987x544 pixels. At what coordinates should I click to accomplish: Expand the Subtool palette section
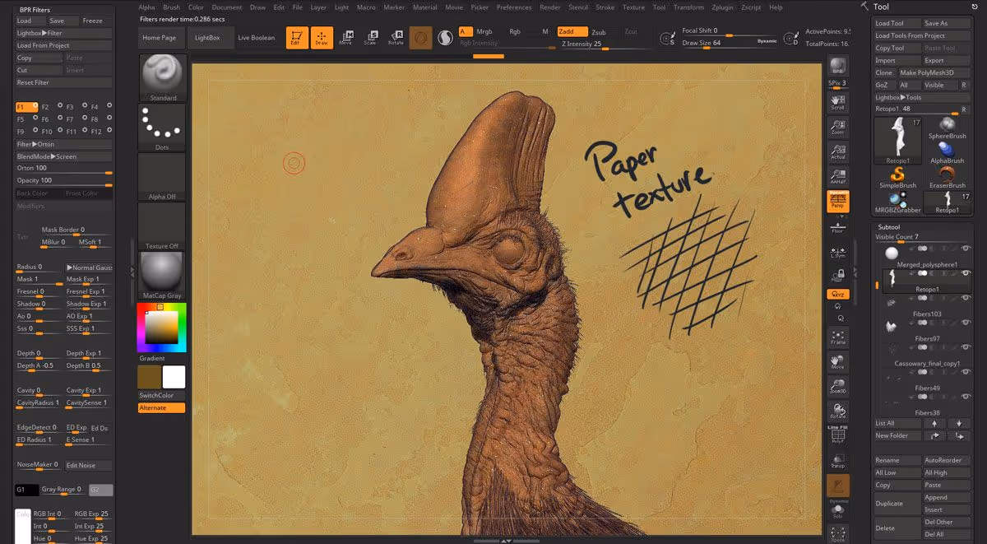click(889, 226)
